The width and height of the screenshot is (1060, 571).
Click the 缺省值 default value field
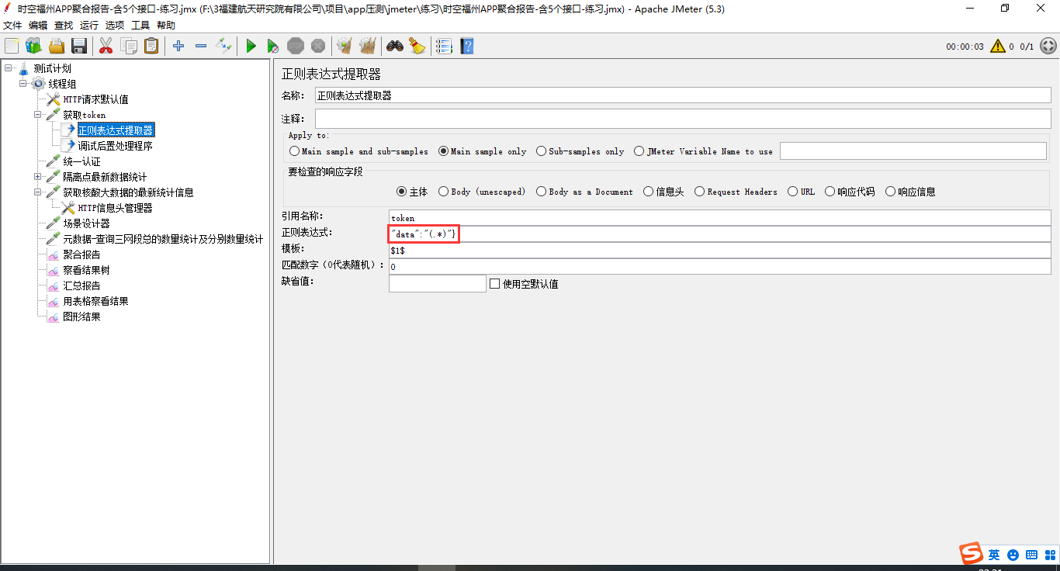pyautogui.click(x=438, y=284)
